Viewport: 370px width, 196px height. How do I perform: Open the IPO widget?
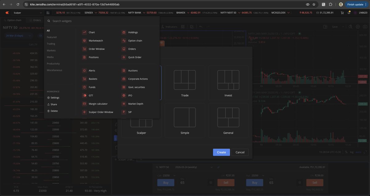(x=127, y=96)
